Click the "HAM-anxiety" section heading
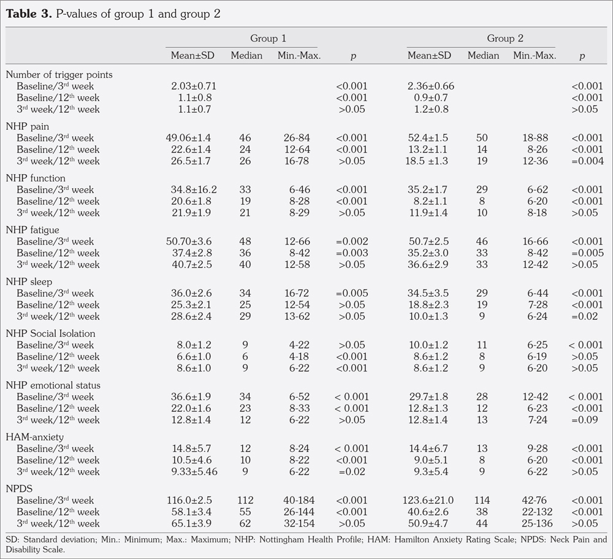 pos(34,437)
